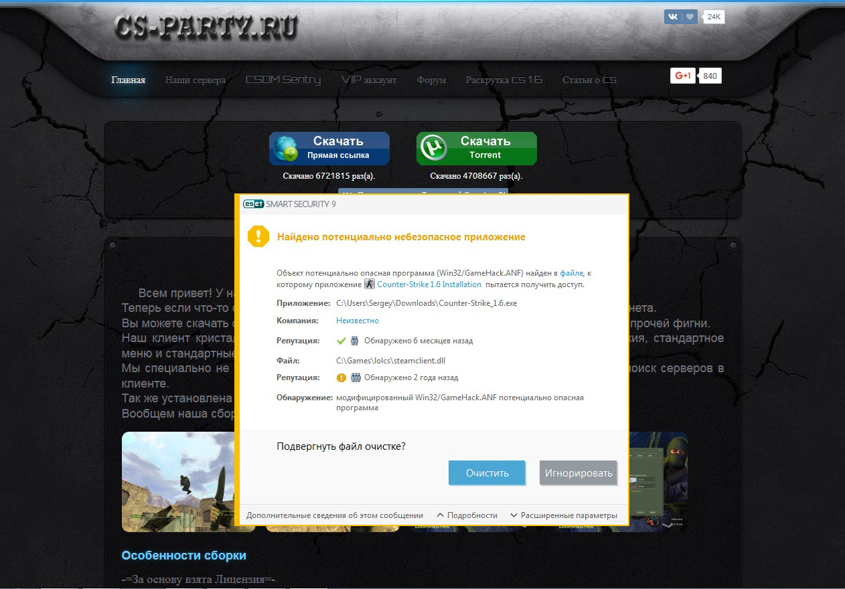Screen dimensions: 845x589
Task: Open Дополнительные сведения об этом сообщении link
Action: (335, 515)
